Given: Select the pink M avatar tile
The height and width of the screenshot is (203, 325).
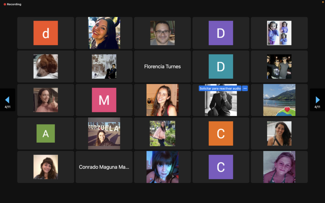Looking at the screenshot, I should (104, 100).
